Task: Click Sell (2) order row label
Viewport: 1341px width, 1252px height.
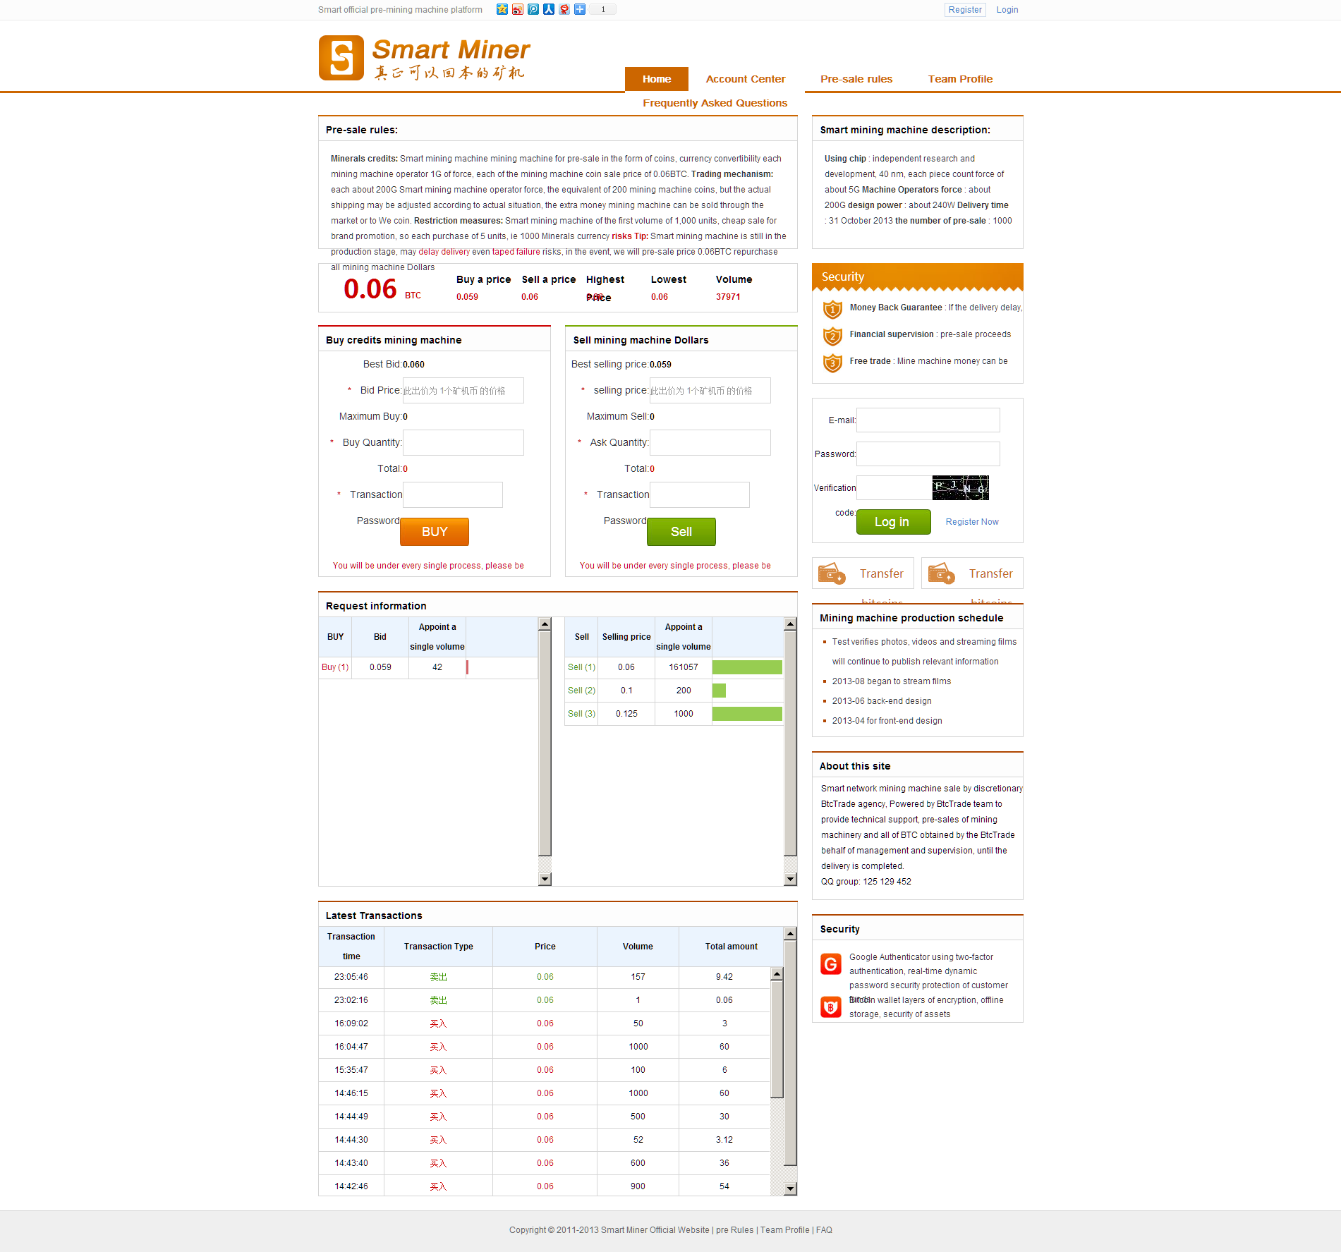Action: [x=581, y=691]
